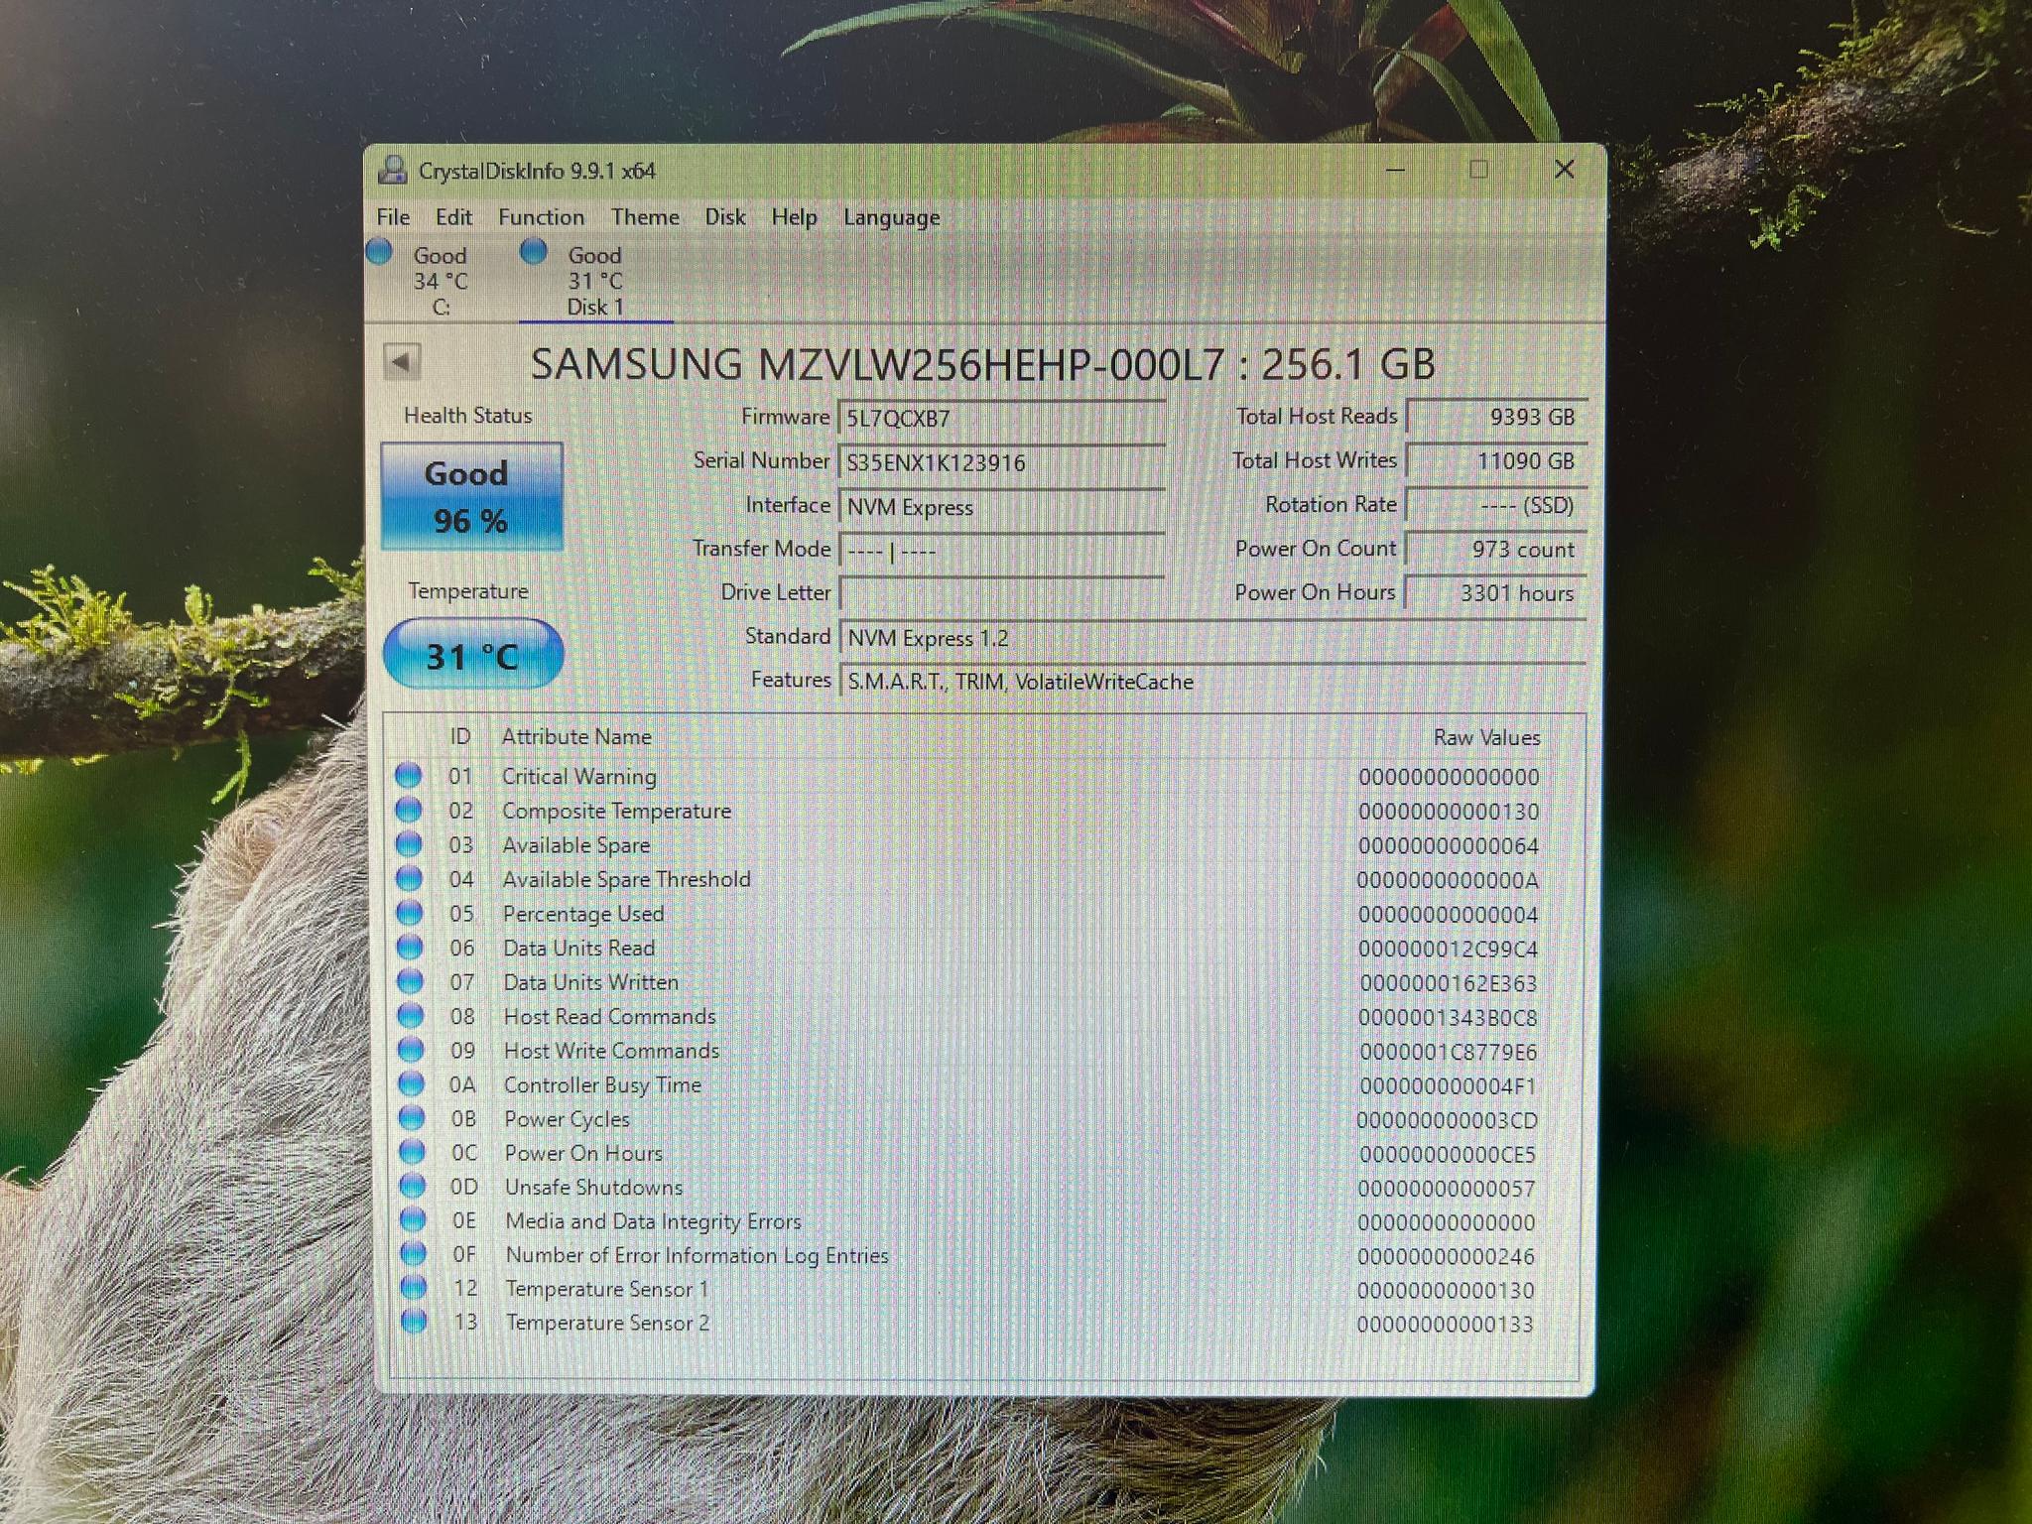Click status orb beside Media and Data Integrity Errors
2032x1524 pixels.
point(413,1219)
